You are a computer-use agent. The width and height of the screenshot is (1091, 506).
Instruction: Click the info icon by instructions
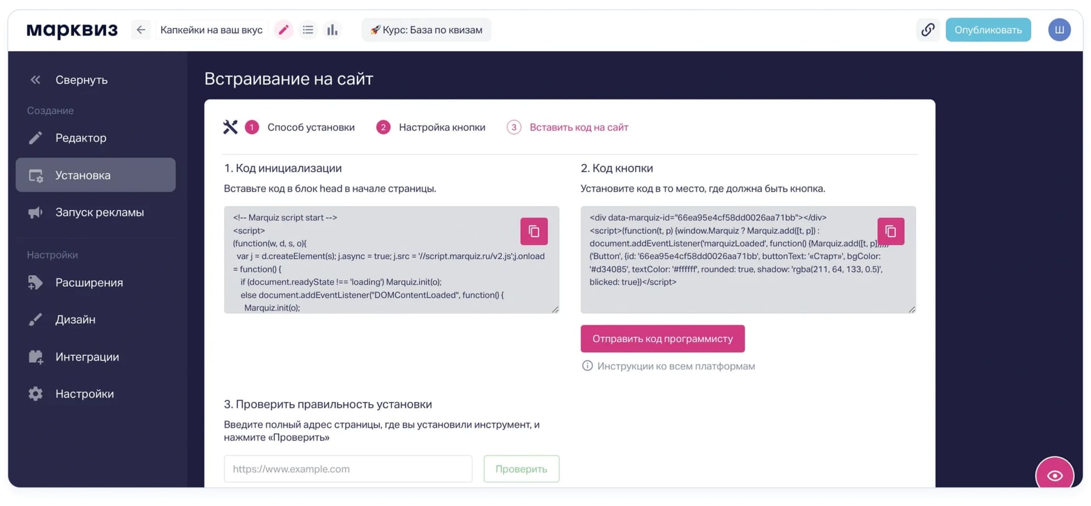pos(587,366)
